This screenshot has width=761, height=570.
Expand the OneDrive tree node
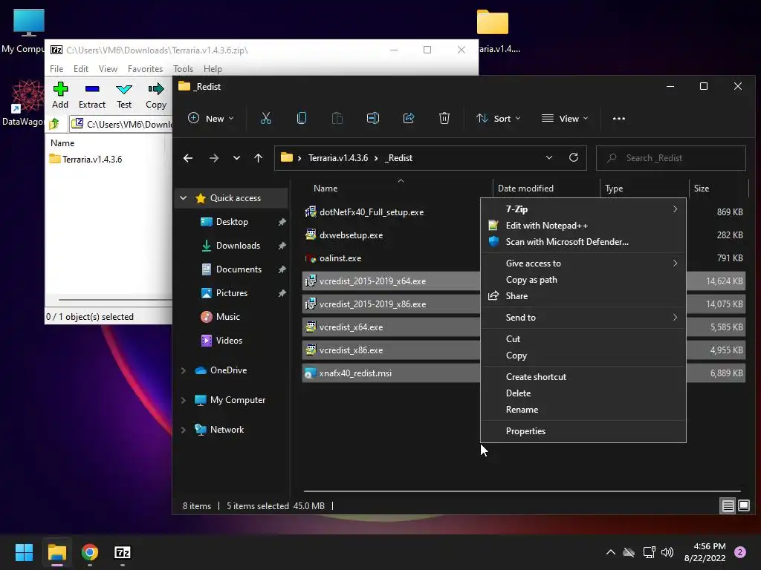coord(183,370)
